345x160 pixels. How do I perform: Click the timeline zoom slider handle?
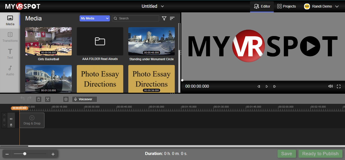point(25,154)
